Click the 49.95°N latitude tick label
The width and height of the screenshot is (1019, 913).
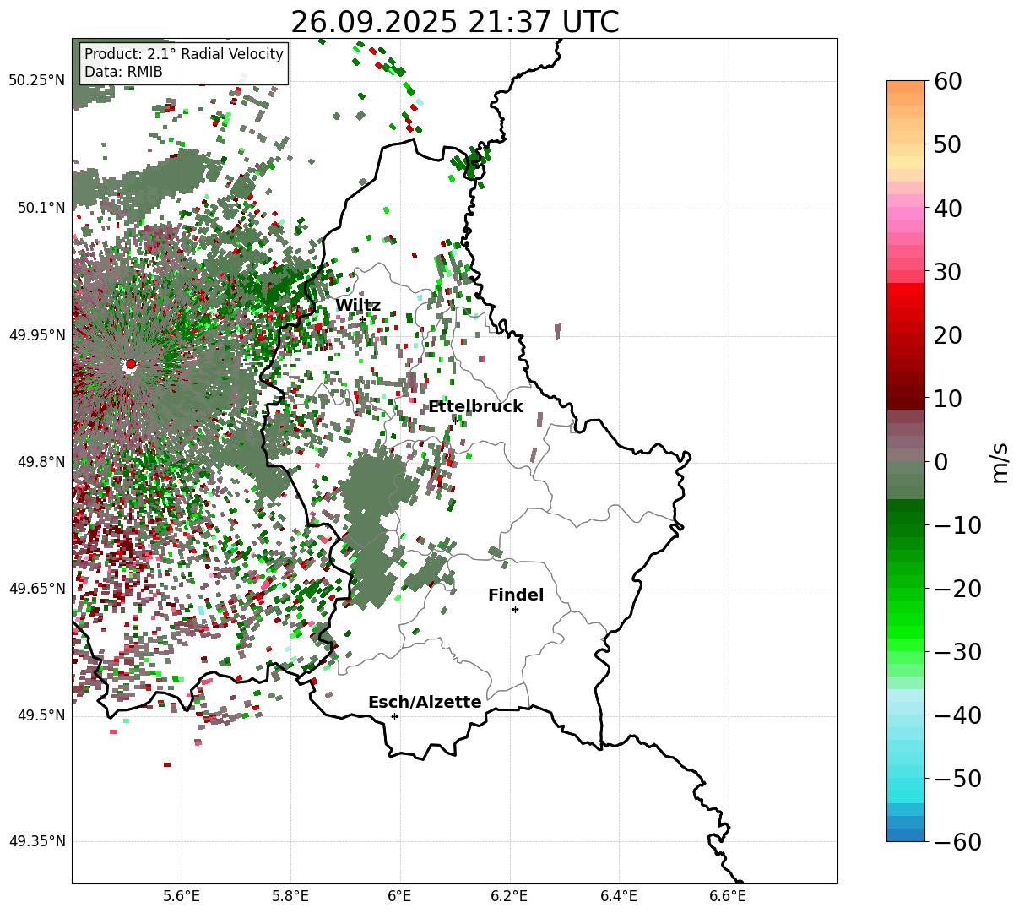click(x=37, y=335)
